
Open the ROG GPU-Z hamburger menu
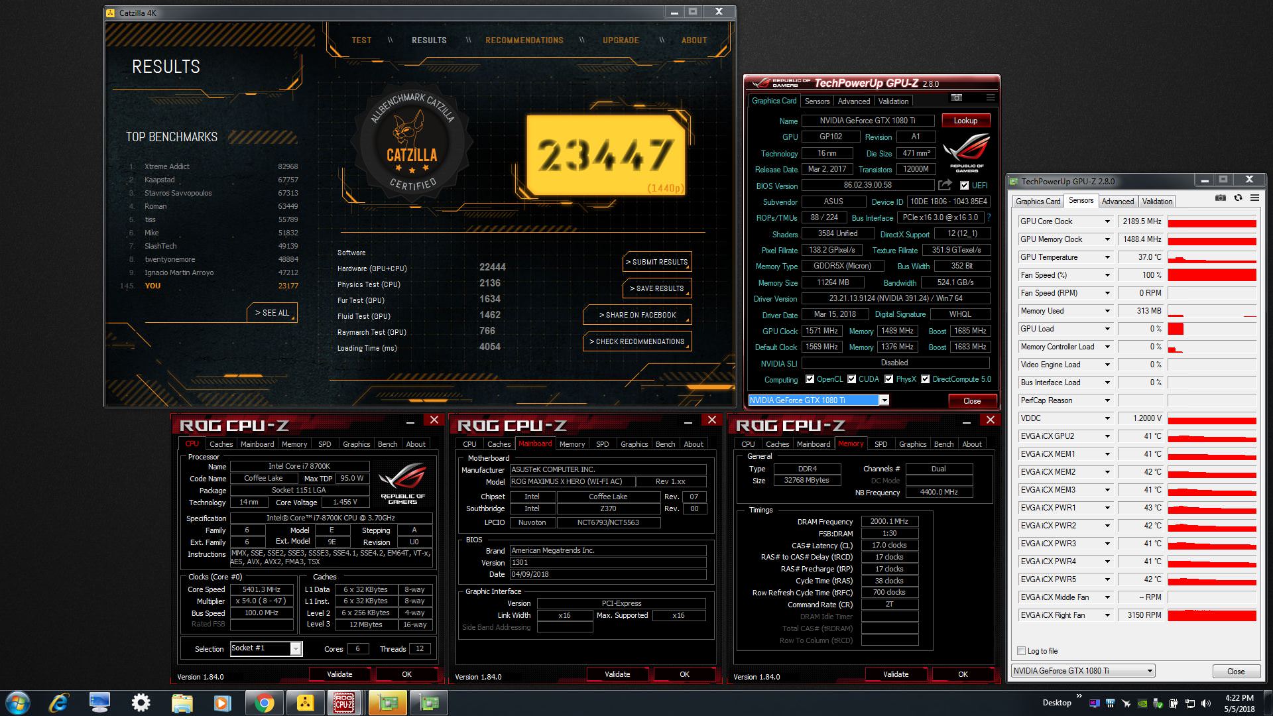[990, 98]
